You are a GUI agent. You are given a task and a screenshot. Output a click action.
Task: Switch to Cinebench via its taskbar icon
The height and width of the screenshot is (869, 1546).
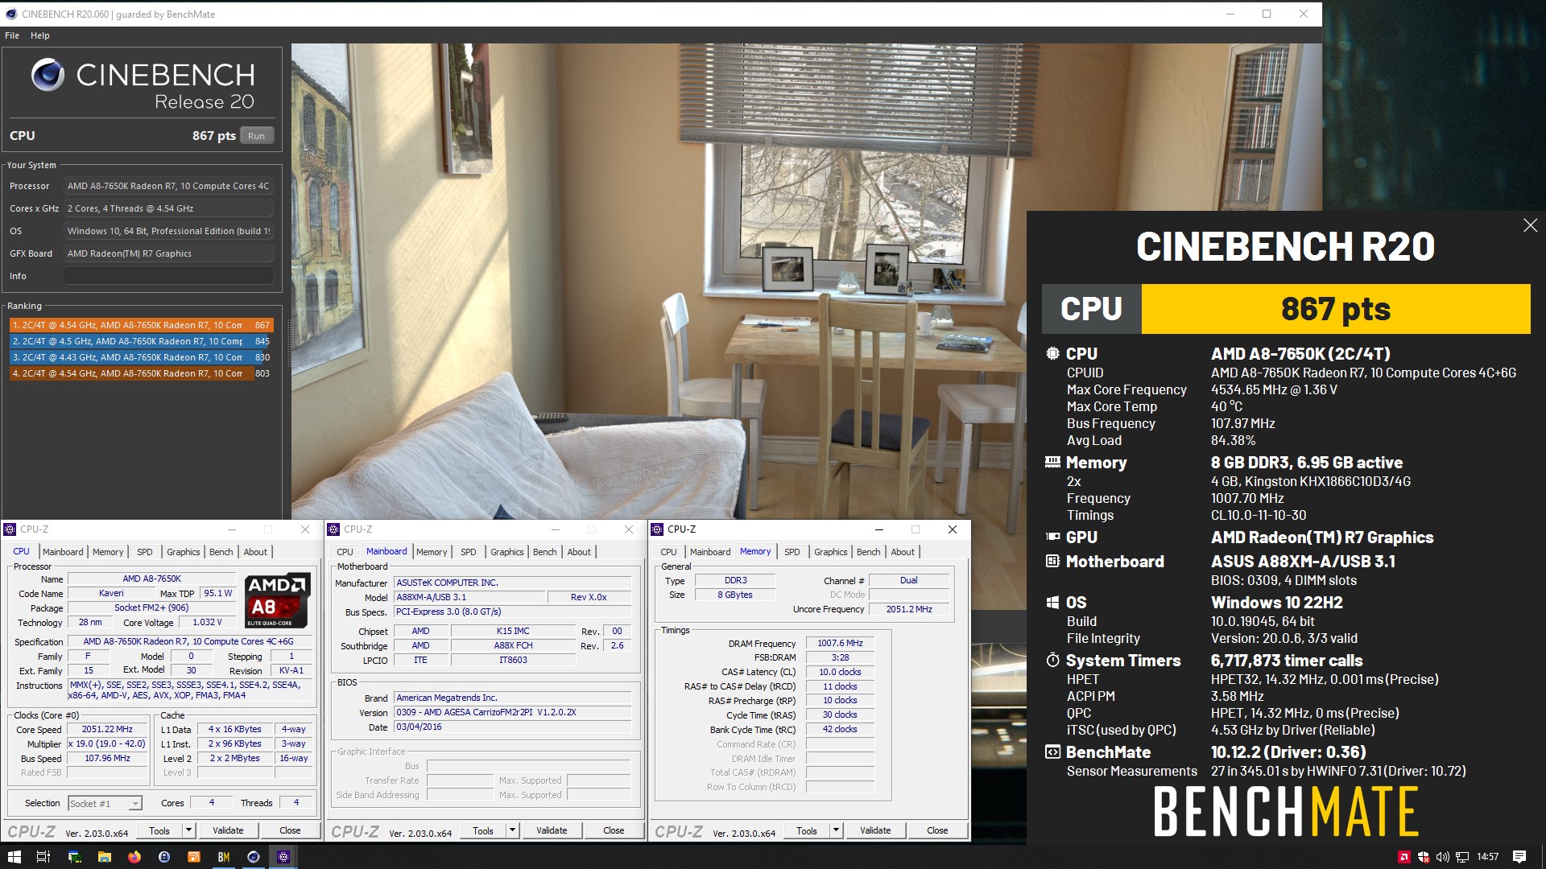tap(253, 857)
